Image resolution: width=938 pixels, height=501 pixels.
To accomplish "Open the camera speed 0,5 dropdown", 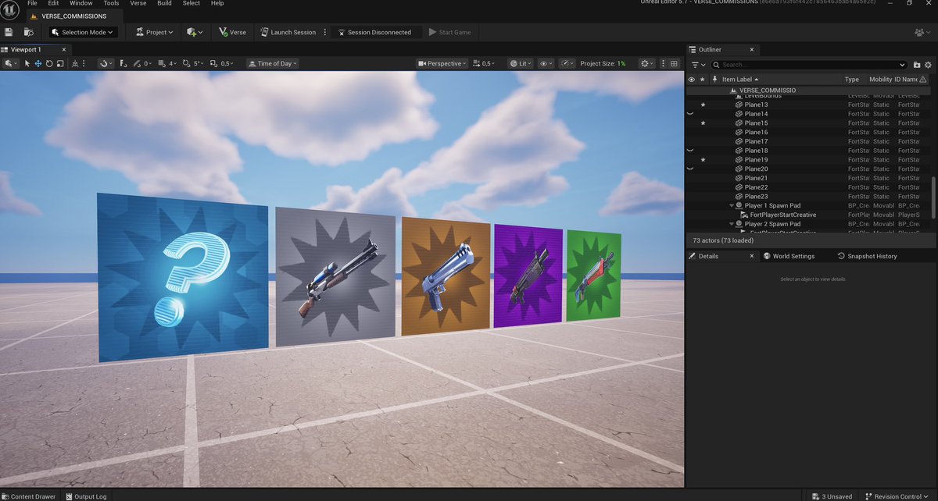I will (x=485, y=63).
